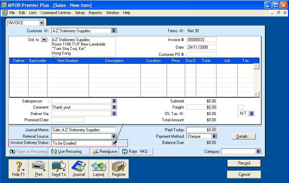
Task: Click the delivery address text box
Action: coord(84,47)
